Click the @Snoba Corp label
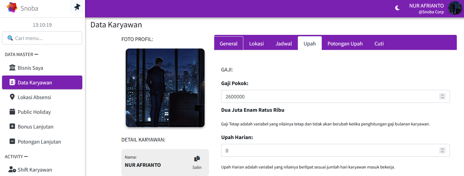 [x=431, y=12]
